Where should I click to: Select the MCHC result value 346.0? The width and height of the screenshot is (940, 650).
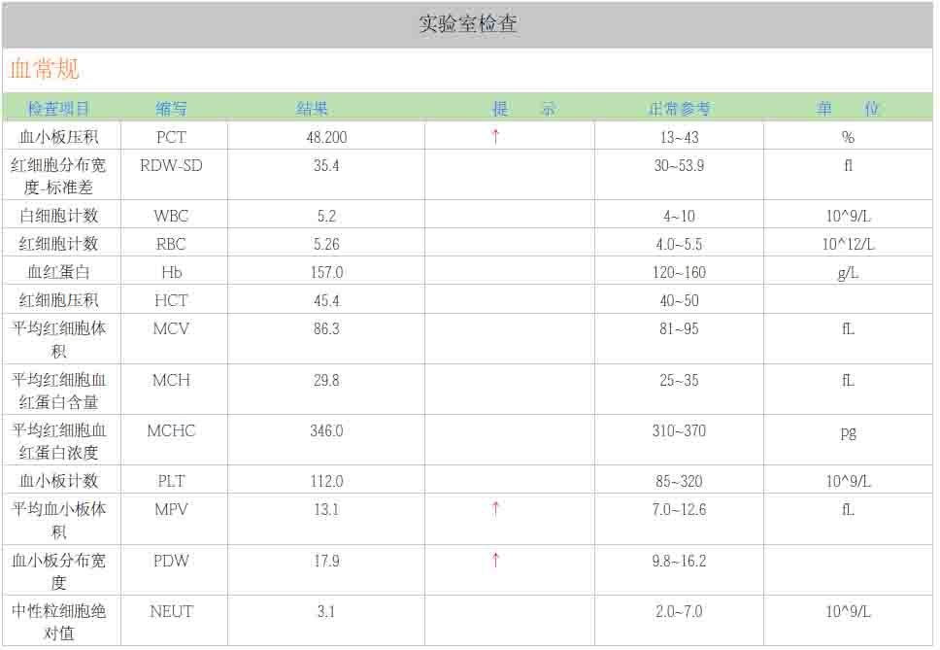[x=326, y=430]
